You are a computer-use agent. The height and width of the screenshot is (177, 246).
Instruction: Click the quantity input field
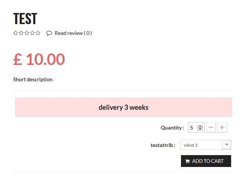coord(192,128)
